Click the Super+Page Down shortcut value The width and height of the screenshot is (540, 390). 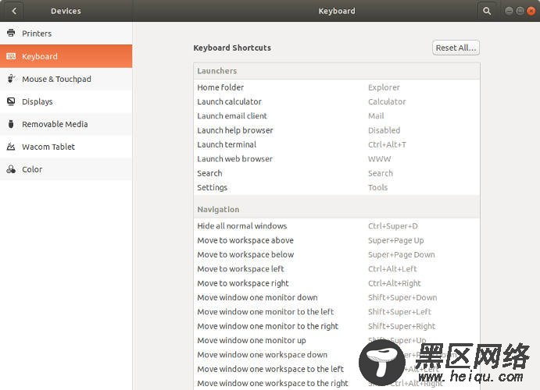[x=401, y=255]
